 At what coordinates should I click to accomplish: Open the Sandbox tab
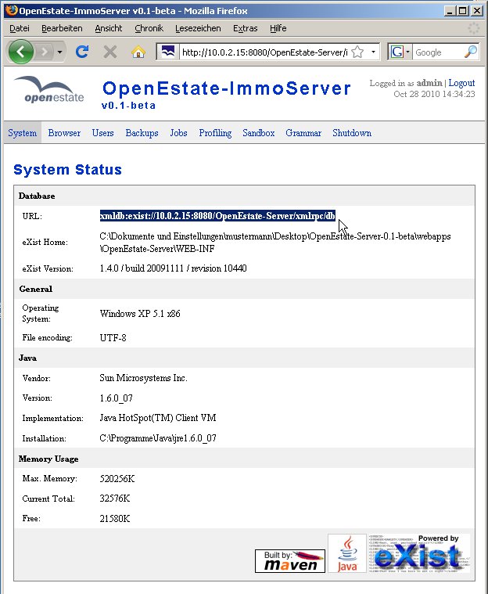258,133
